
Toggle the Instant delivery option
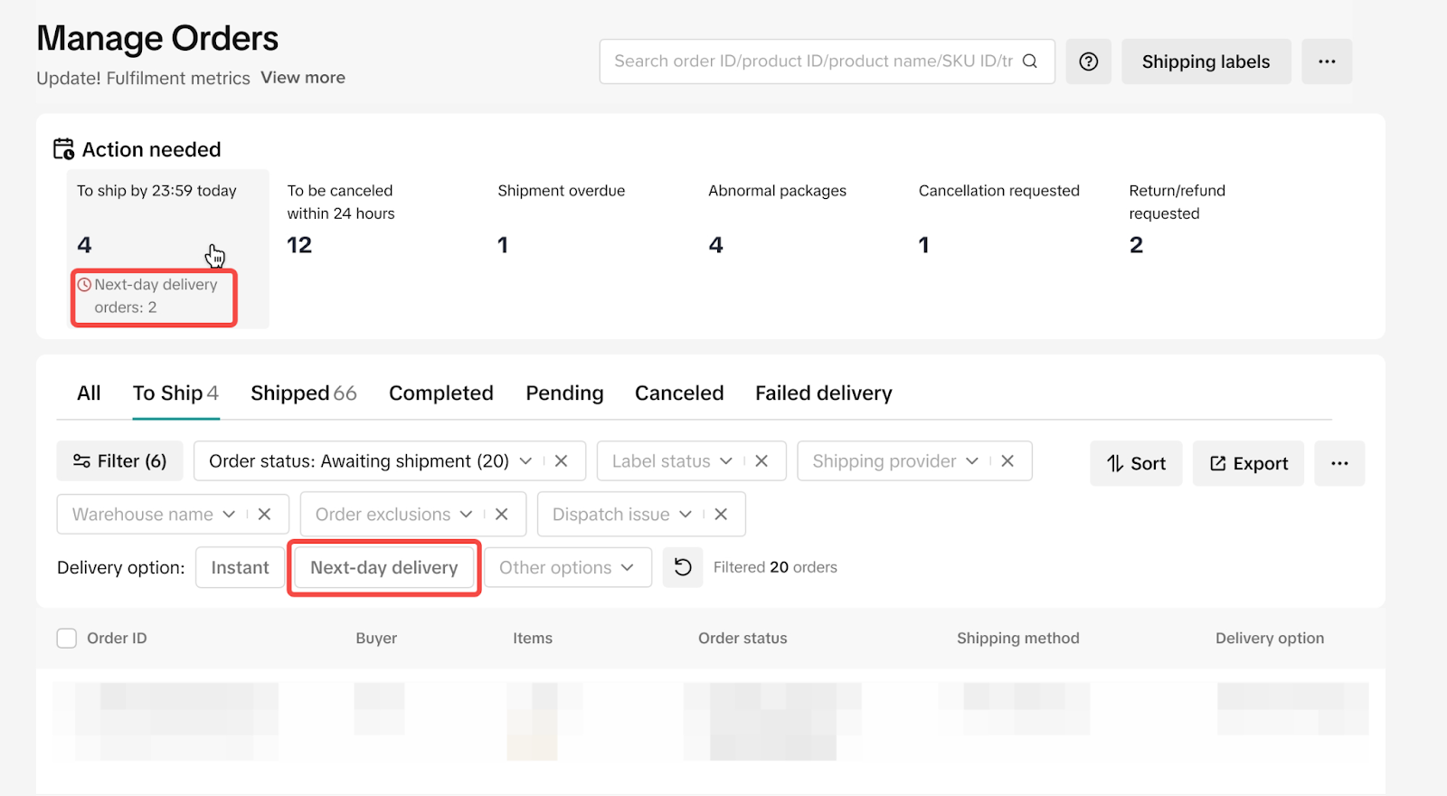click(240, 567)
